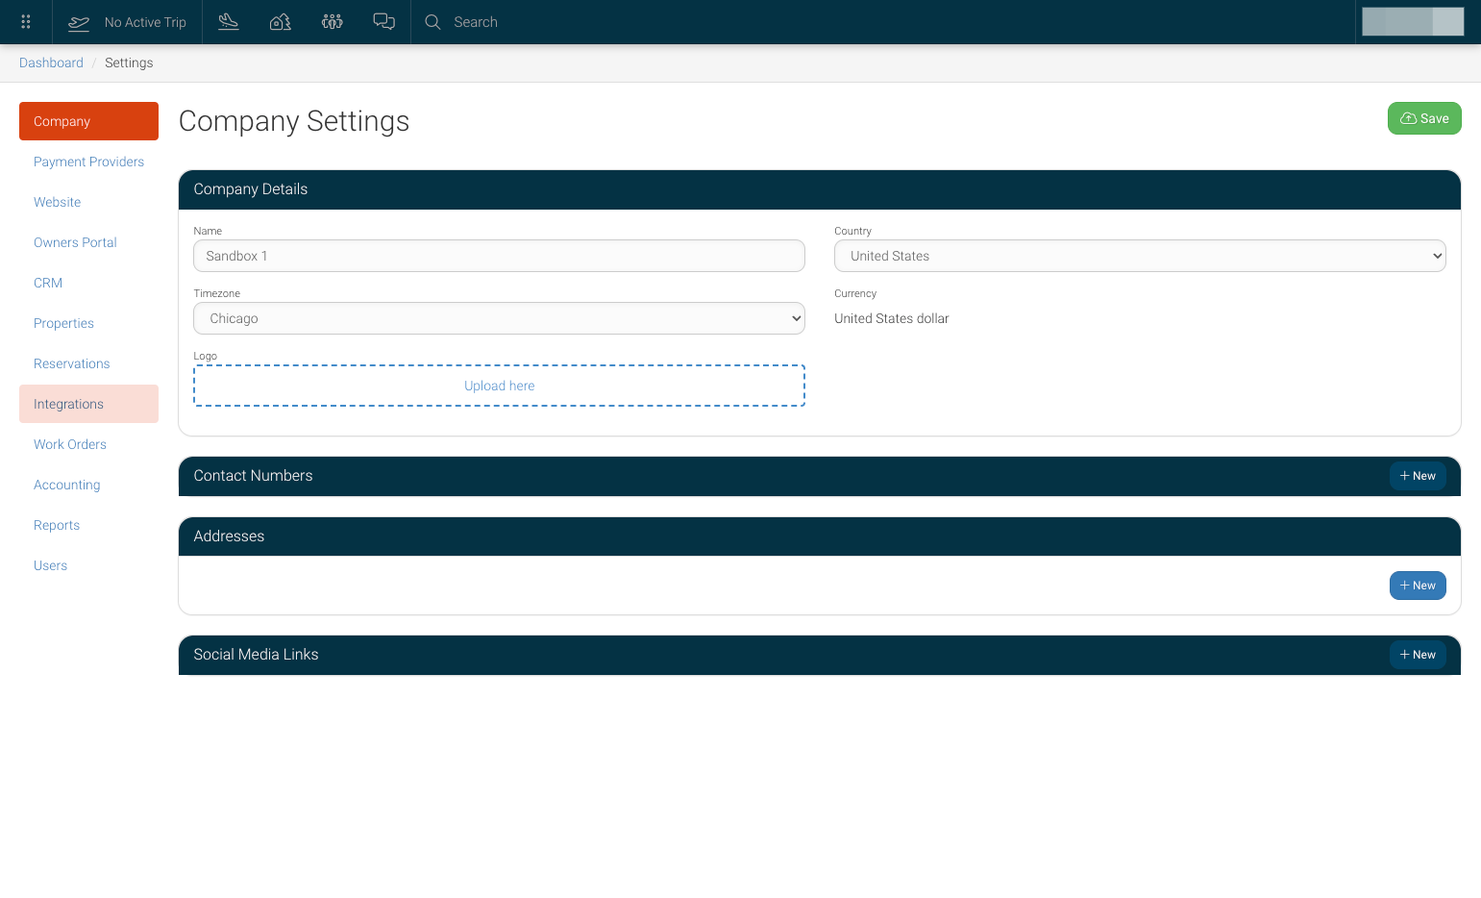
Task: Click the United States dollar currency value
Action: (x=892, y=318)
